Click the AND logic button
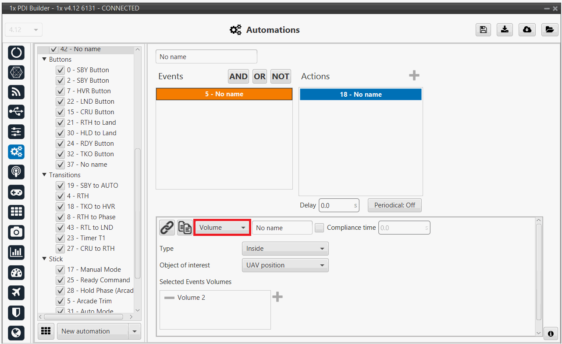Image resolution: width=562 pixels, height=344 pixels. (x=238, y=76)
